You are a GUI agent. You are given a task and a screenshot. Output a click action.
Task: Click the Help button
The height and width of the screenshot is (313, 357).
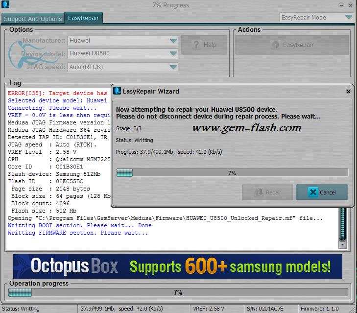click(204, 45)
